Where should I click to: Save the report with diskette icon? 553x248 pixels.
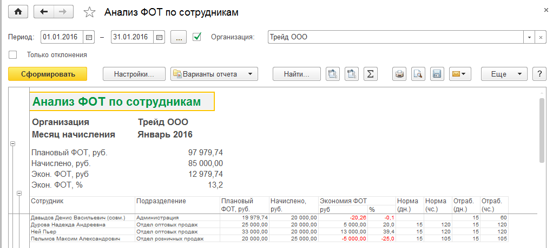point(437,74)
